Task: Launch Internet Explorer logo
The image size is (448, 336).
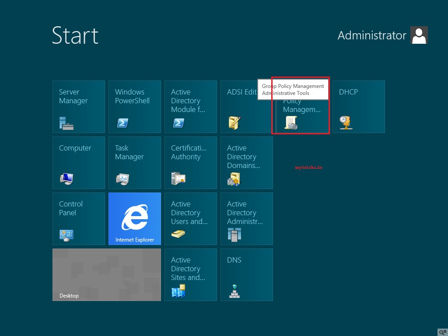Action: (x=135, y=217)
